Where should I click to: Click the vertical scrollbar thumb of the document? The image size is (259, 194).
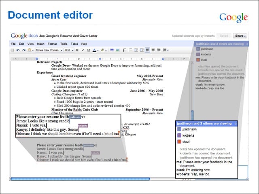192,116
